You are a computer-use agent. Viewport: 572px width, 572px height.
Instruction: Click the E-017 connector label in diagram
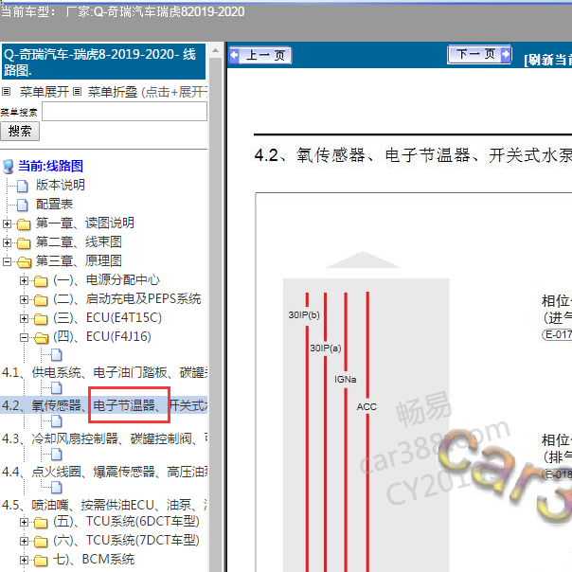tap(558, 334)
